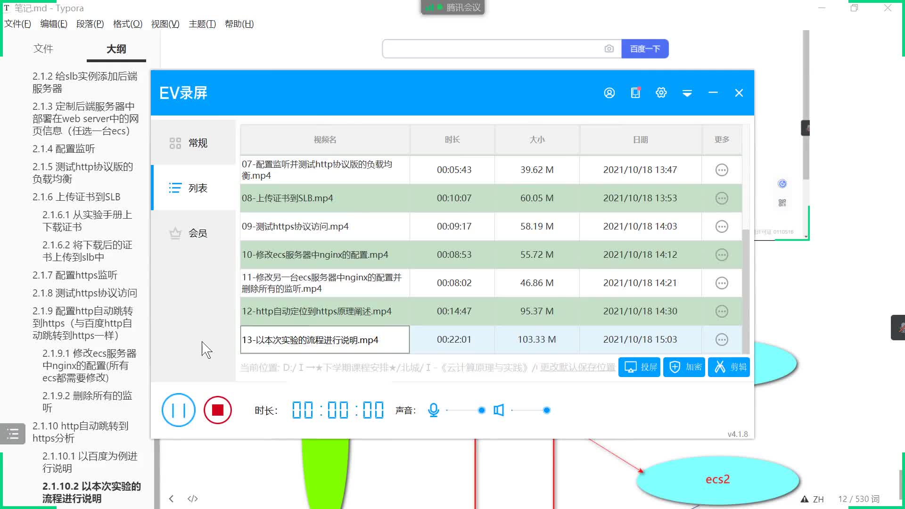
Task: Jump to outline 2.1.10.2 以本次实验的流程进行说明
Action: click(x=91, y=492)
